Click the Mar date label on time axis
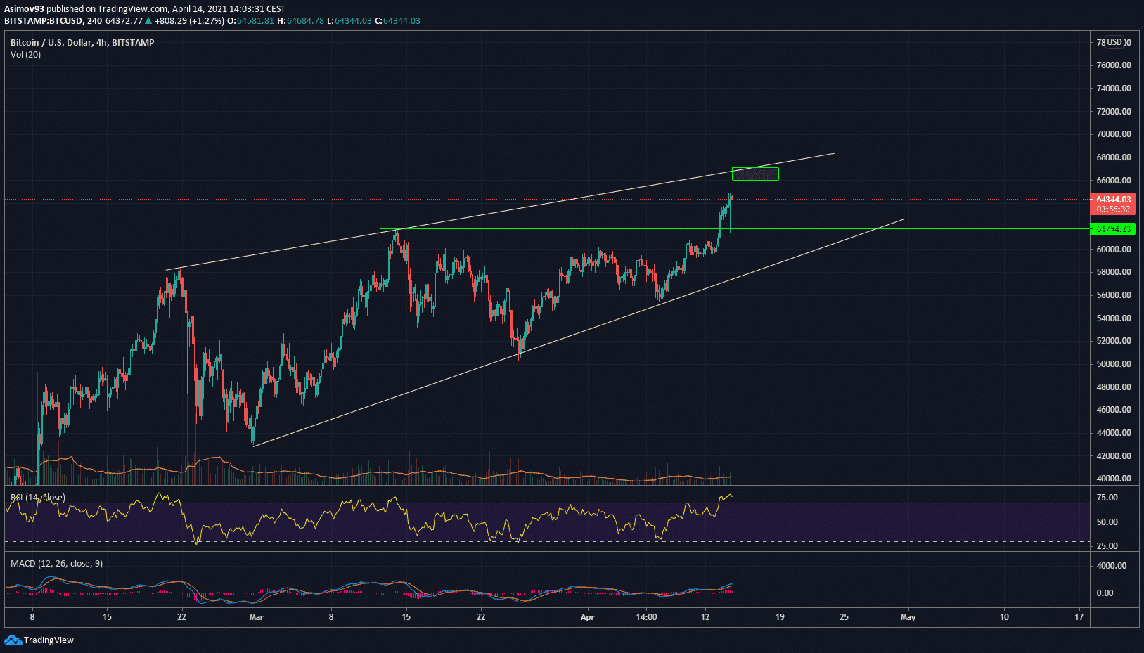 coord(257,617)
